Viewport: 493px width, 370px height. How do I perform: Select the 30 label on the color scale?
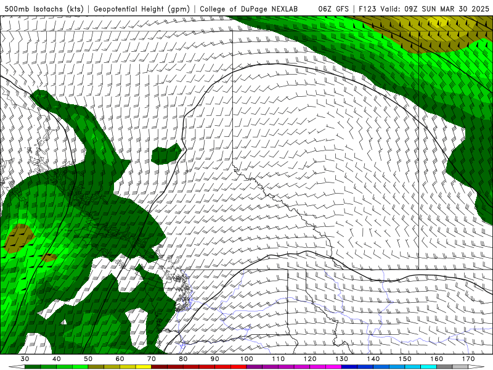[25, 359]
